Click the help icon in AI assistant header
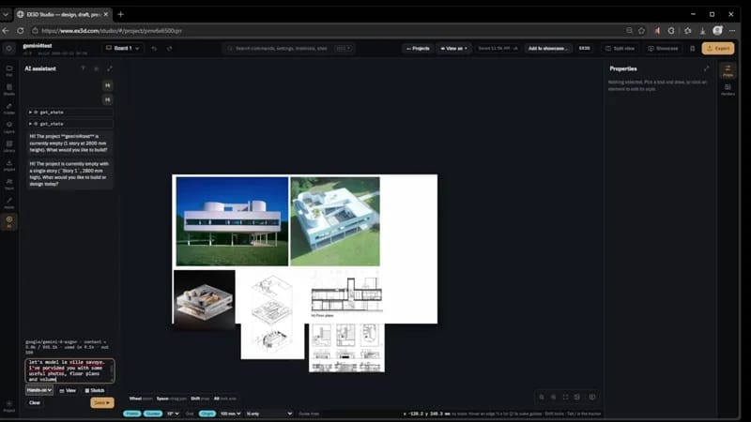The width and height of the screenshot is (751, 422). click(83, 68)
